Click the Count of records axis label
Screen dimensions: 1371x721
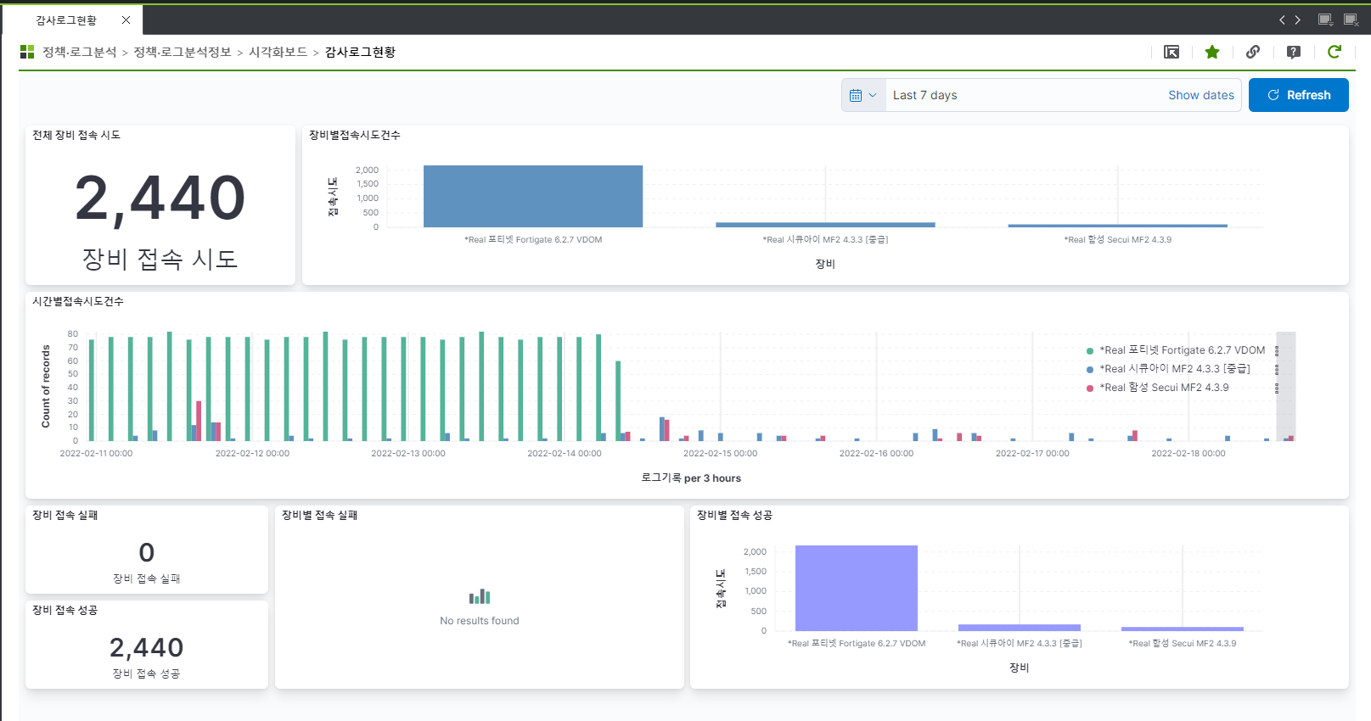tap(46, 386)
